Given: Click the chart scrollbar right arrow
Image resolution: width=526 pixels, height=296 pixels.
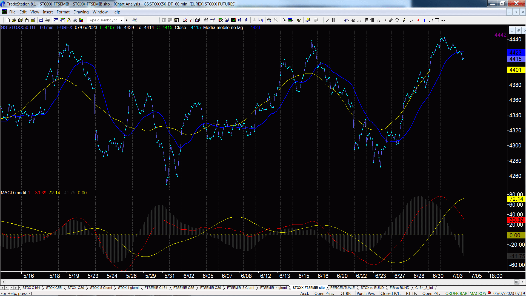Looking at the screenshot, I should click(523, 282).
